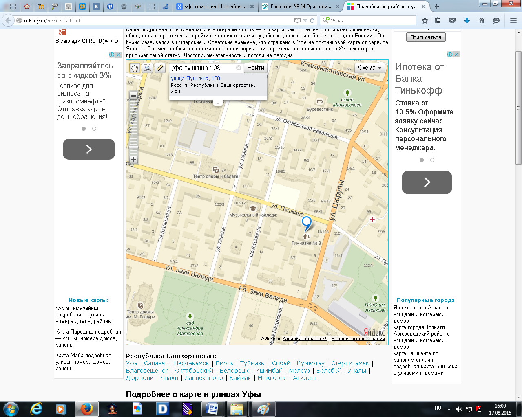
Task: Click the ПКиО им. Аксакова tree icon
Action: pyautogui.click(x=375, y=298)
